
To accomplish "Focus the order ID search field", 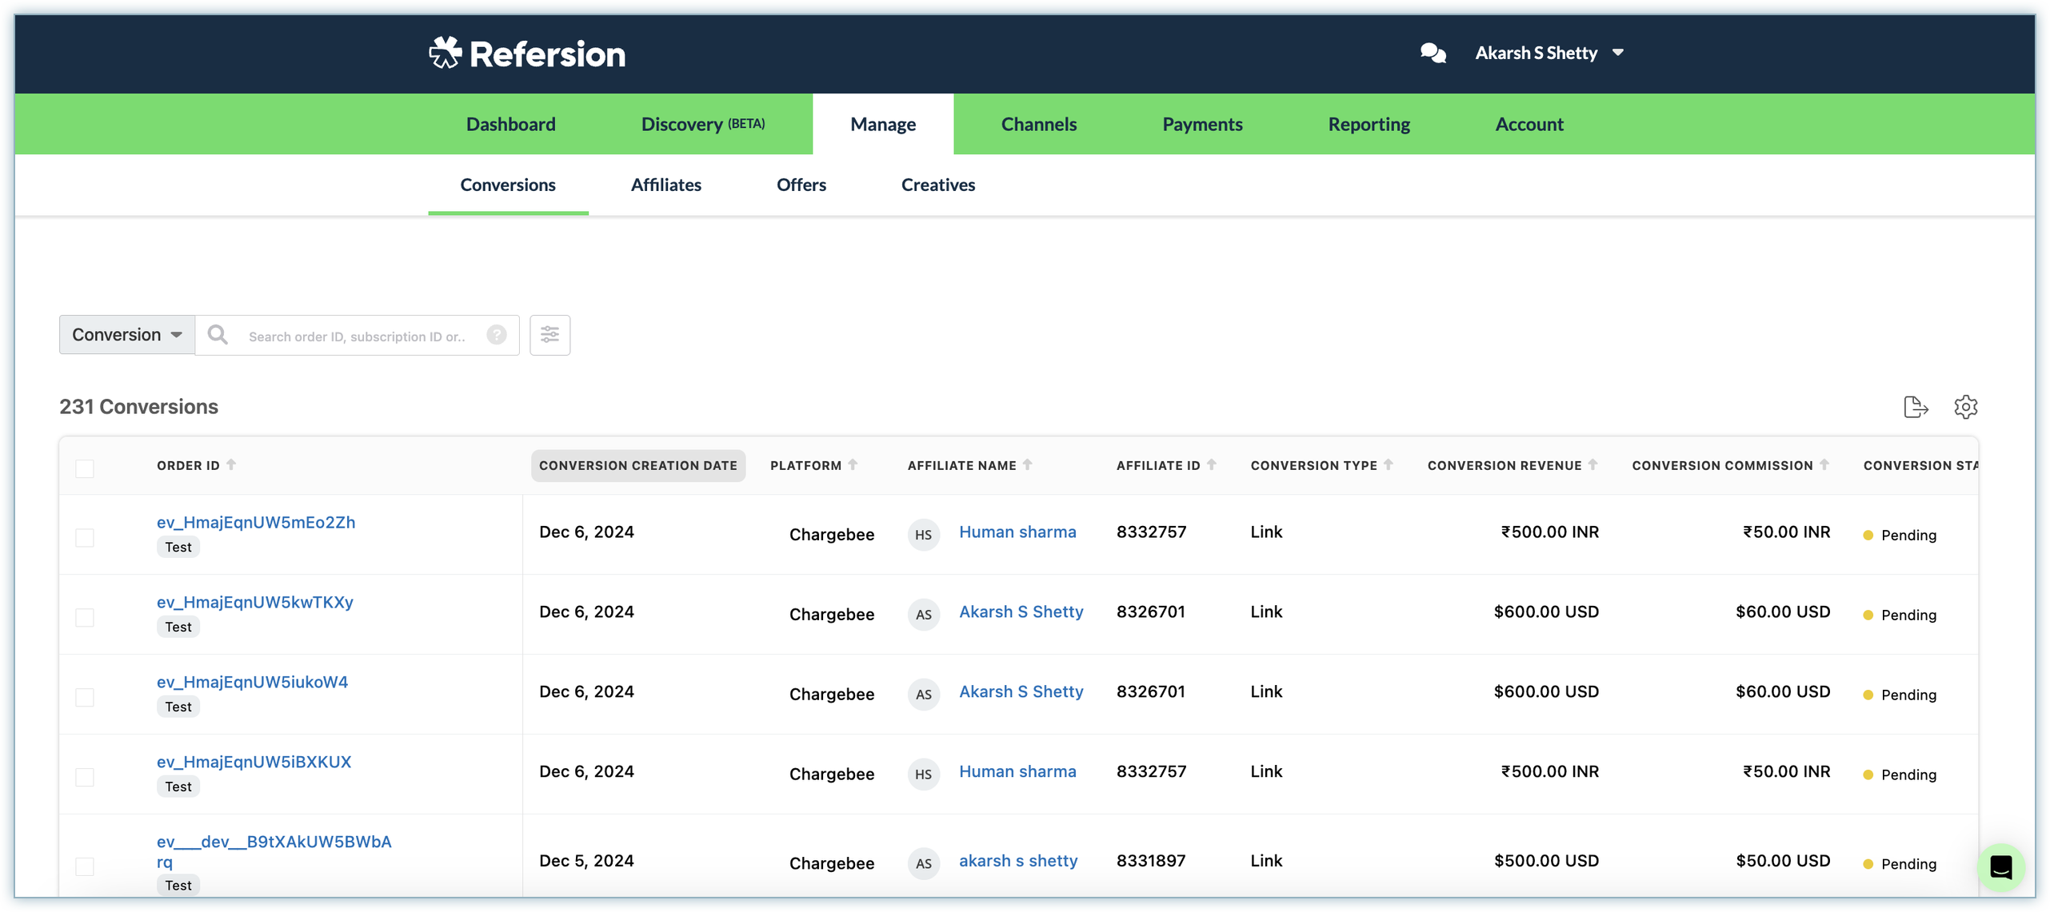I will (357, 337).
